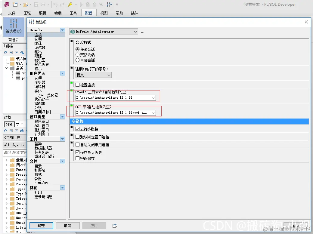
Task: Click the Commit database icon in toolbar
Action: (x=88, y=5)
